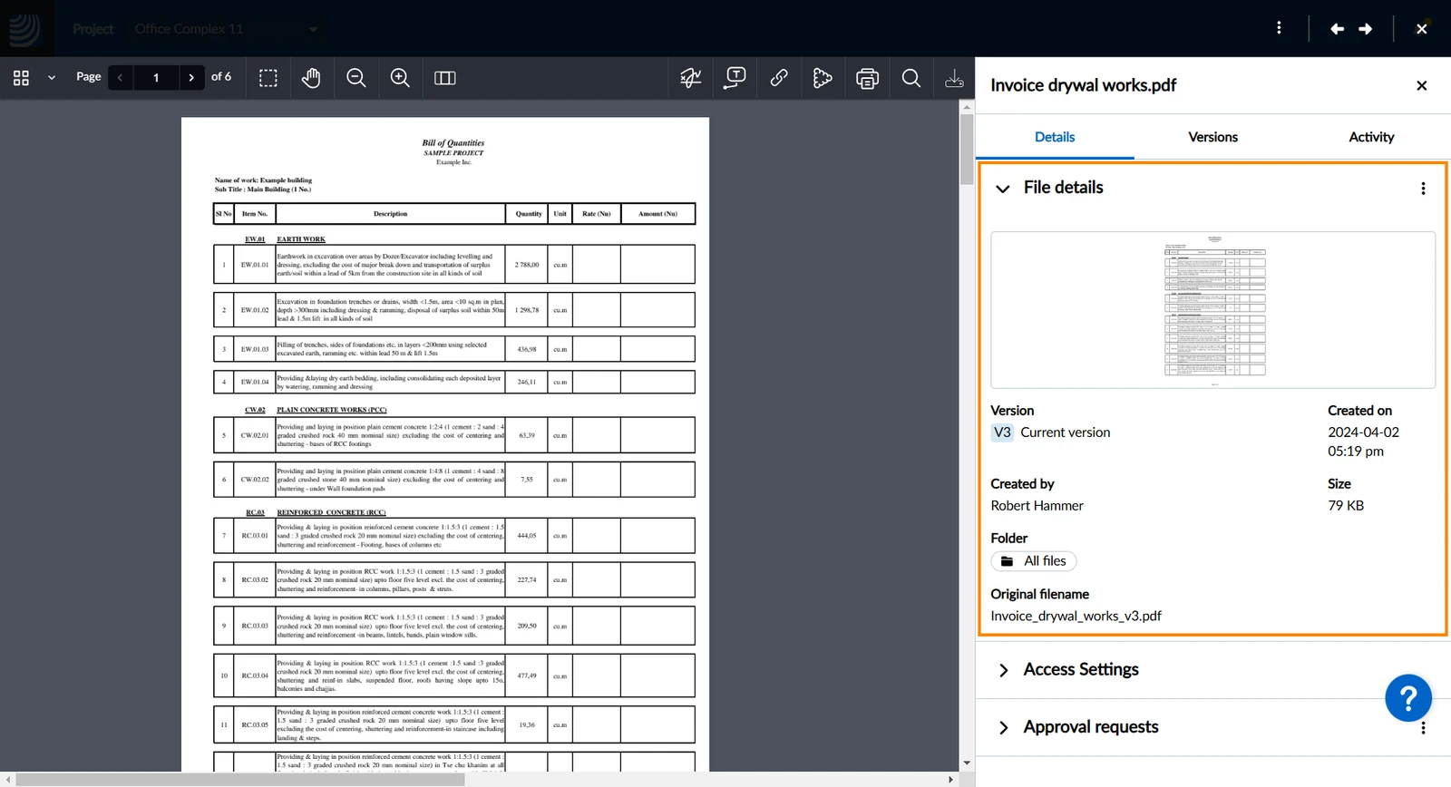Add a text comment annotation
Image resolution: width=1451 pixels, height=787 pixels.
click(735, 78)
